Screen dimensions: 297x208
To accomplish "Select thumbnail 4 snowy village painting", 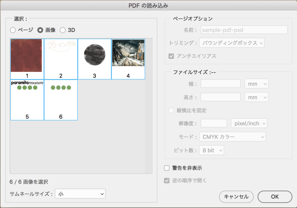I will click(128, 59).
